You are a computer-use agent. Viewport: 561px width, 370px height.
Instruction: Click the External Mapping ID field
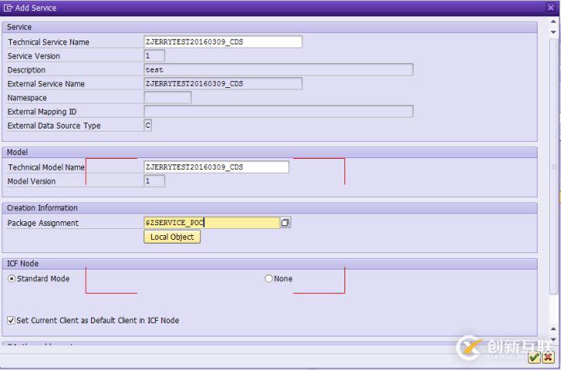point(278,112)
